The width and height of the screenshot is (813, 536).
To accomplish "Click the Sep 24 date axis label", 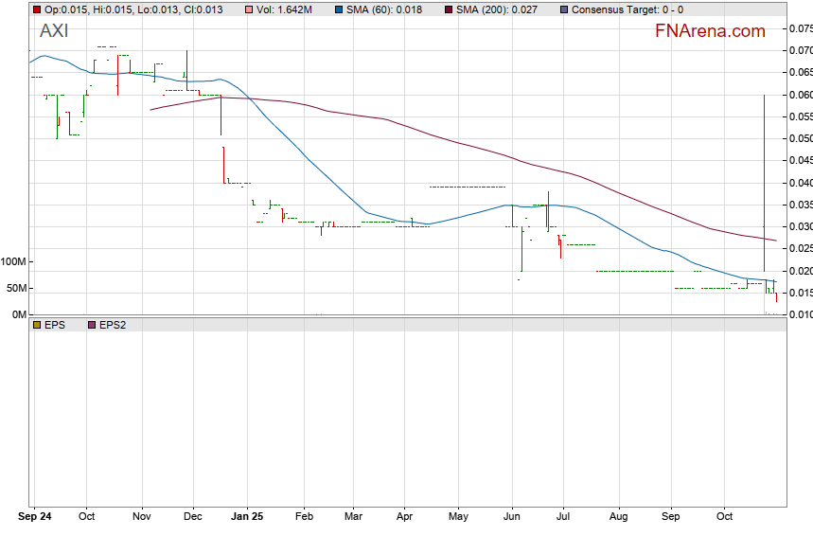I will click(35, 517).
